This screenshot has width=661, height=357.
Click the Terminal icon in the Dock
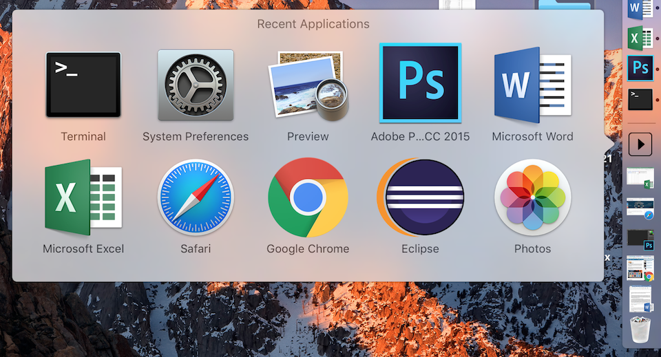640,100
